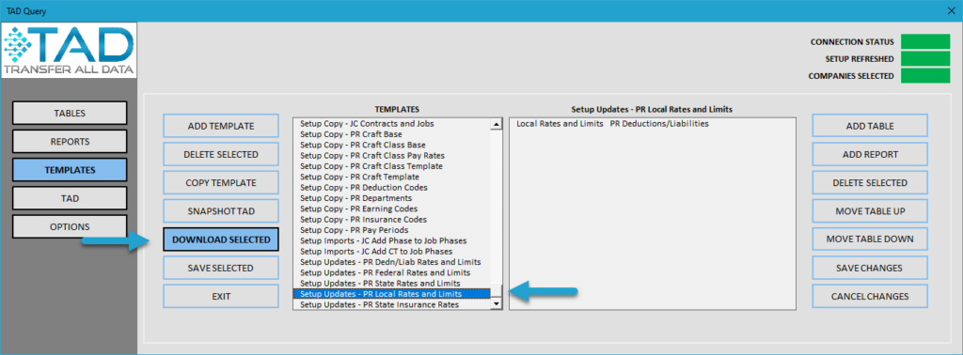Click COPY TEMPLATE button
This screenshot has height=355, width=963.
[x=221, y=183]
